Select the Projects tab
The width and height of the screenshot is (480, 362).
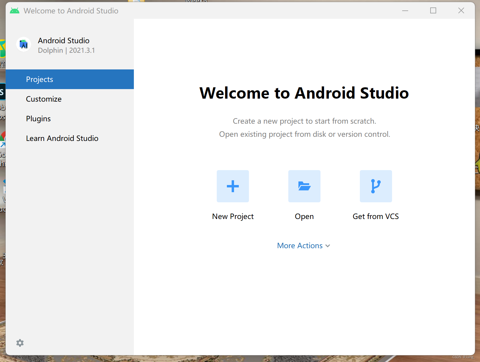70,79
